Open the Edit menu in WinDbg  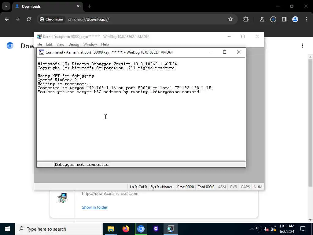pos(49,44)
